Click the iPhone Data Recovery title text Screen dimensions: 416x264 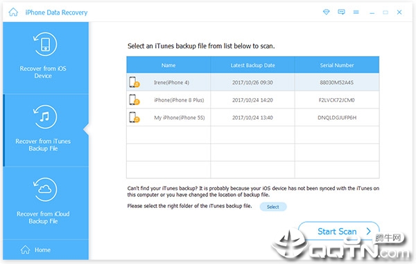[56, 12]
